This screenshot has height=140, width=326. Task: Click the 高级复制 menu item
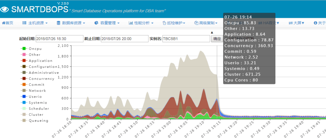(206, 23)
